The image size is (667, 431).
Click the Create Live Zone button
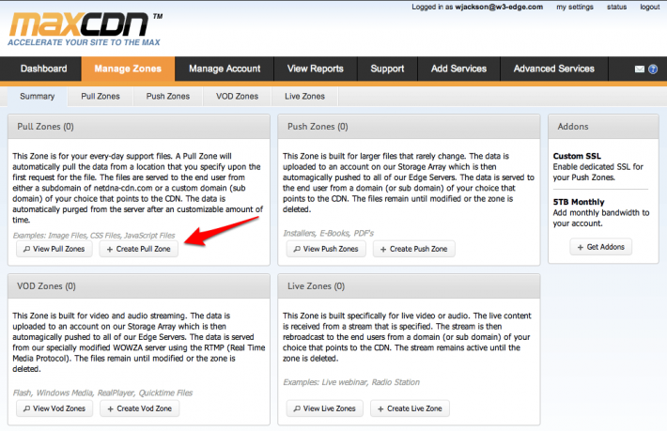(x=411, y=408)
